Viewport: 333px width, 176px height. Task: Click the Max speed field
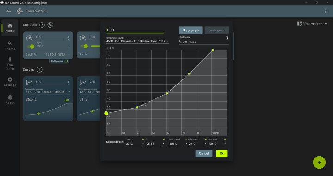pos(177,144)
